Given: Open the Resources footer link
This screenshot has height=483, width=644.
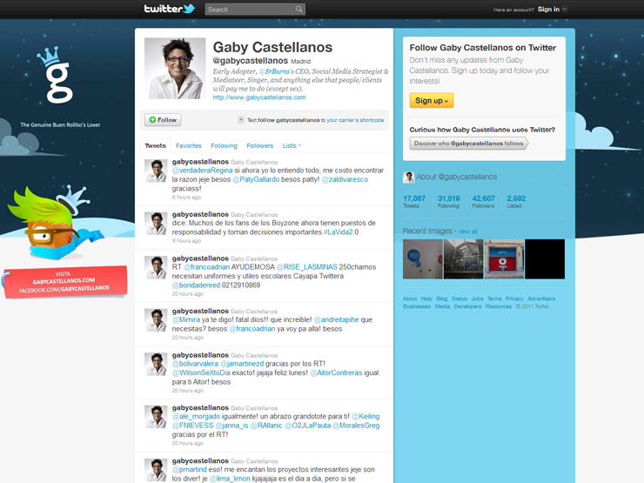Looking at the screenshot, I should pyautogui.click(x=499, y=306).
